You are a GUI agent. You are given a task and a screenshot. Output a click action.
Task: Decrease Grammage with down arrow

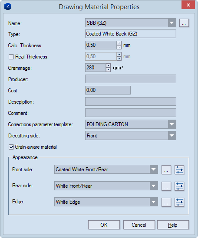pos(108,70)
